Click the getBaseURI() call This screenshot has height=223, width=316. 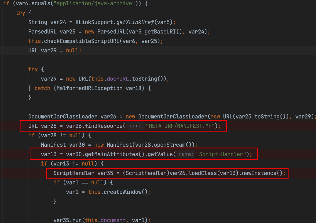pos(163,32)
